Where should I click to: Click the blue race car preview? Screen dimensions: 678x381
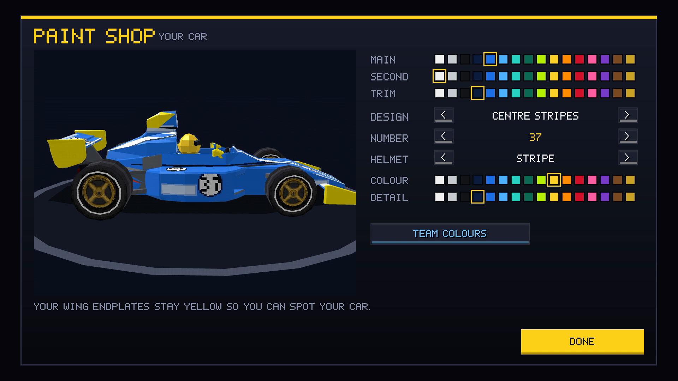(x=201, y=166)
